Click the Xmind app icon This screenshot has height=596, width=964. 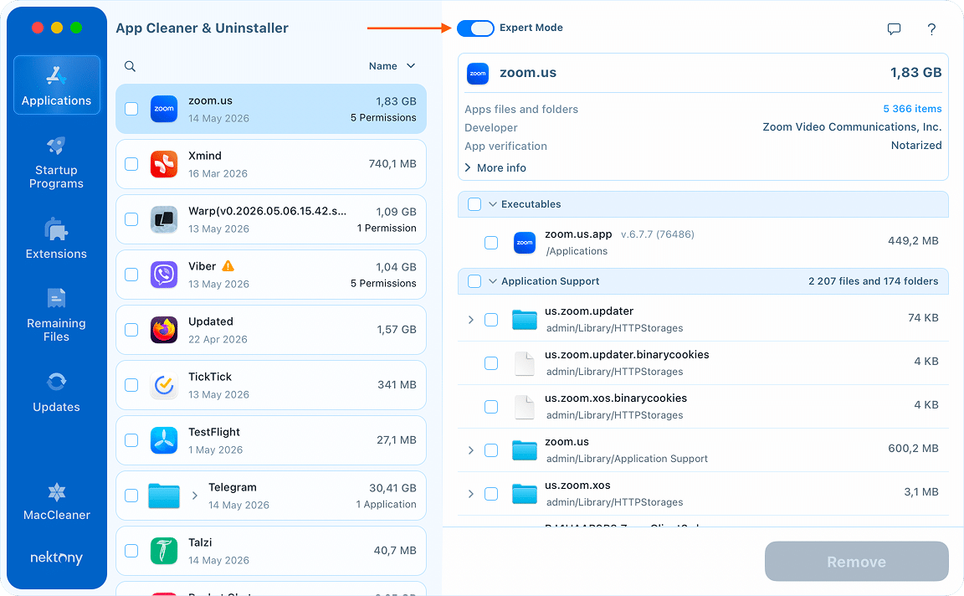point(164,164)
